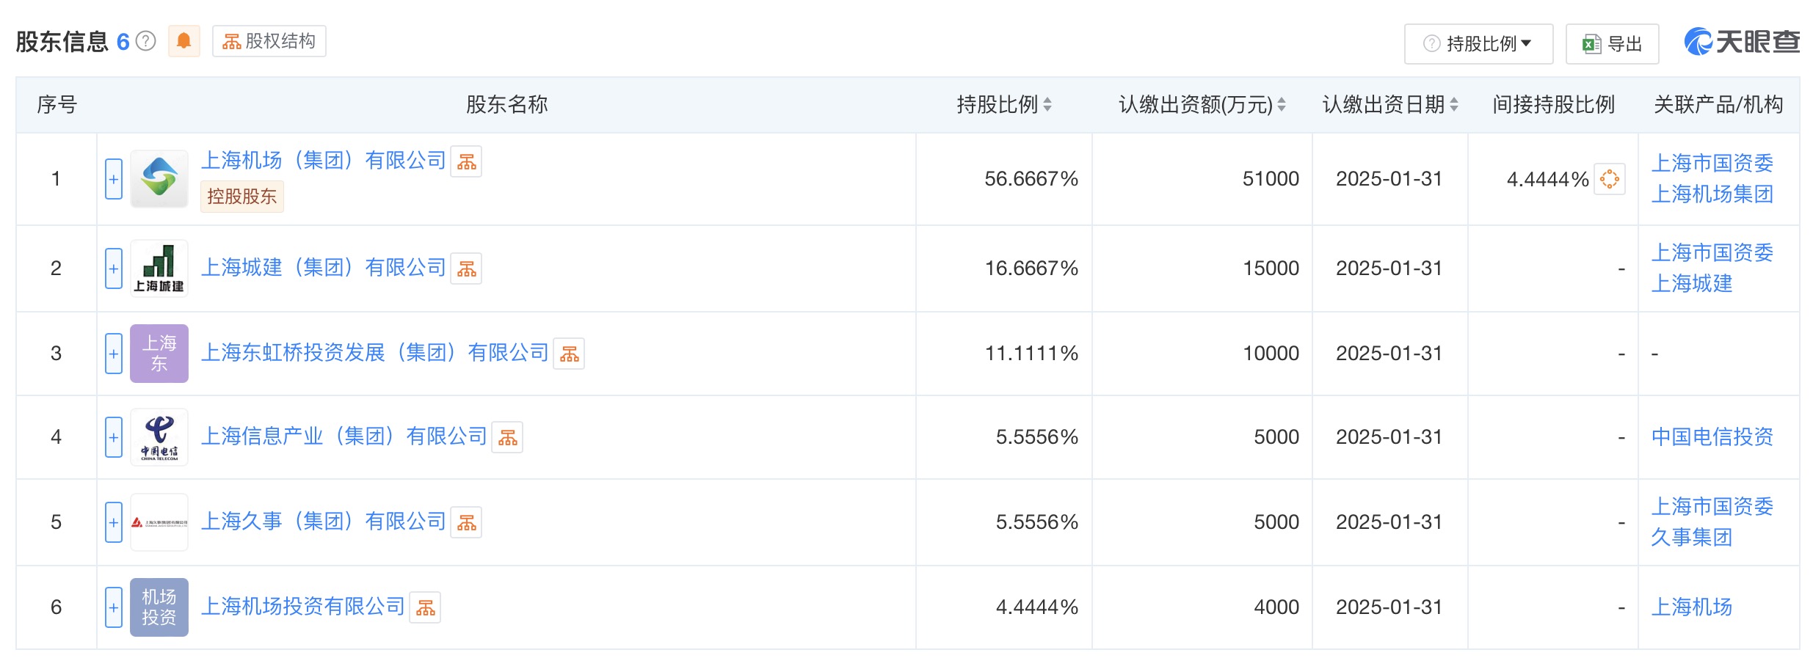This screenshot has height=669, width=1813.
Task: Sort by 持股比例 column header
Action: [x=1003, y=105]
